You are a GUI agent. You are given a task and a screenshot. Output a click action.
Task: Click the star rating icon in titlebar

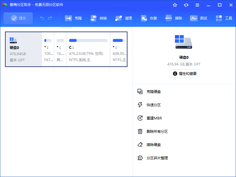(x=175, y=5)
